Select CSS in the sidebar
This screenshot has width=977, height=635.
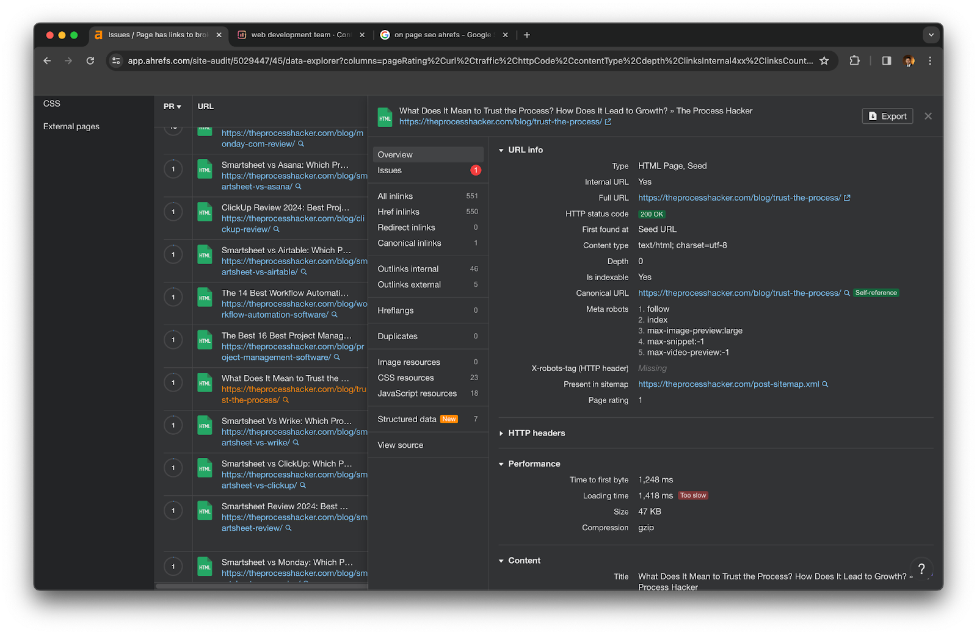pyautogui.click(x=52, y=104)
